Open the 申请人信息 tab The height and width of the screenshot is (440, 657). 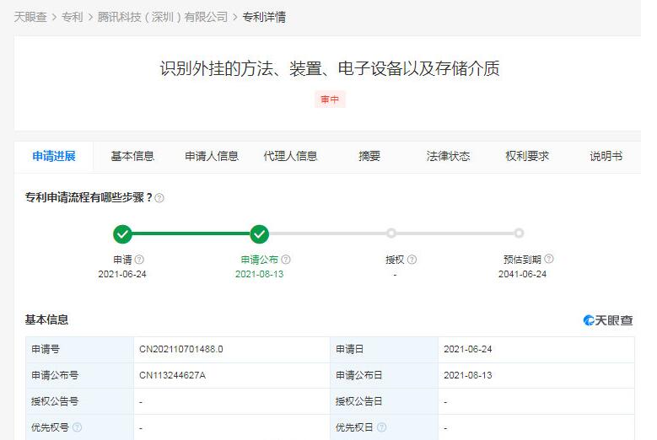pyautogui.click(x=212, y=156)
